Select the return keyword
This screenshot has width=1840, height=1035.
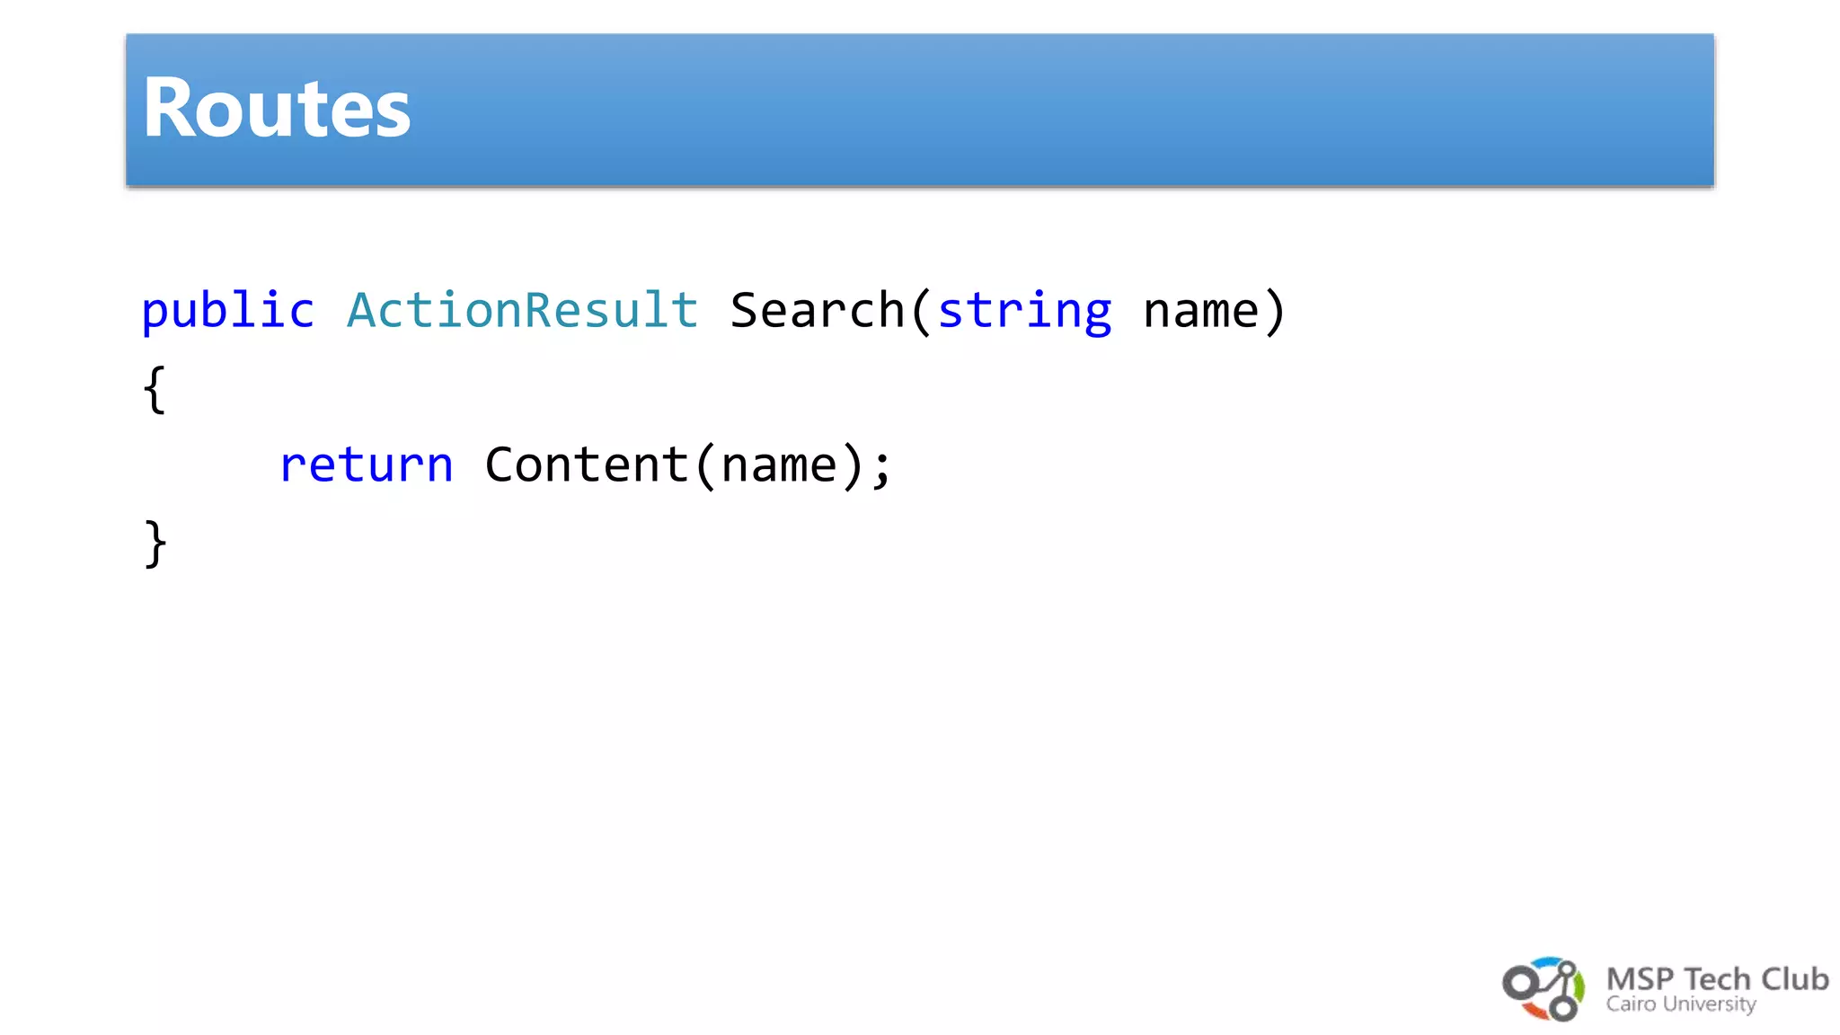point(367,465)
